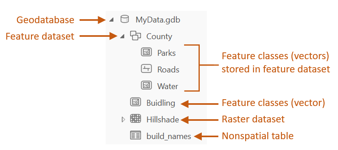Screen dimensions: 338x150
Task: Click the Parks polygon feature class icon
Action: (146, 52)
